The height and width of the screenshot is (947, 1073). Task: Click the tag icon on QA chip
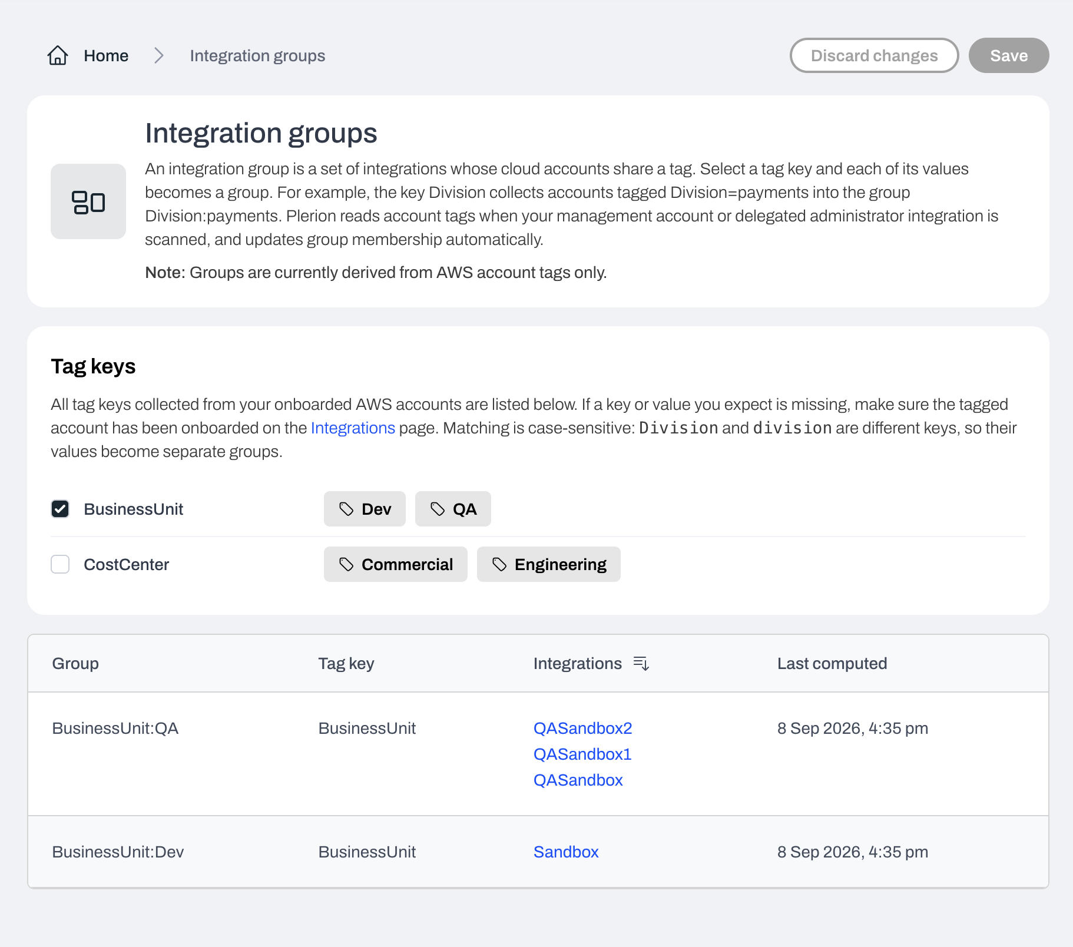coord(438,509)
